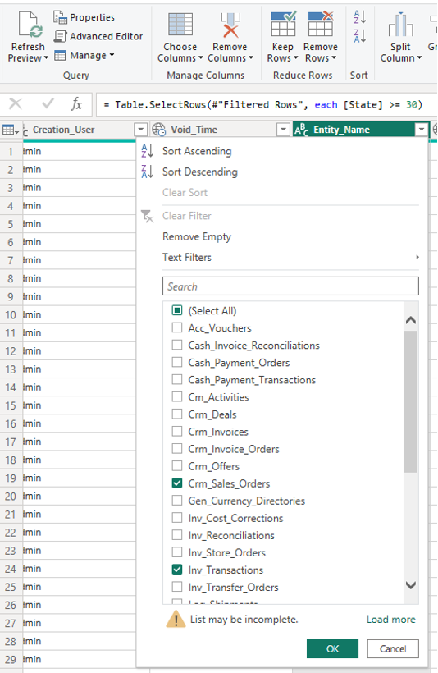This screenshot has height=673, width=438.
Task: Sort descending using ribbon Z-A icon
Action: click(x=359, y=36)
